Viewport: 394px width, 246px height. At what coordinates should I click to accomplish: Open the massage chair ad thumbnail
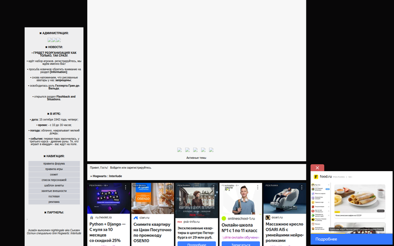pyautogui.click(x=285, y=198)
